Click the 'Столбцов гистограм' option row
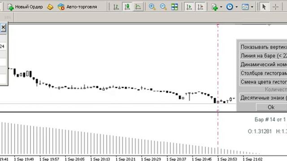 [x=263, y=73]
